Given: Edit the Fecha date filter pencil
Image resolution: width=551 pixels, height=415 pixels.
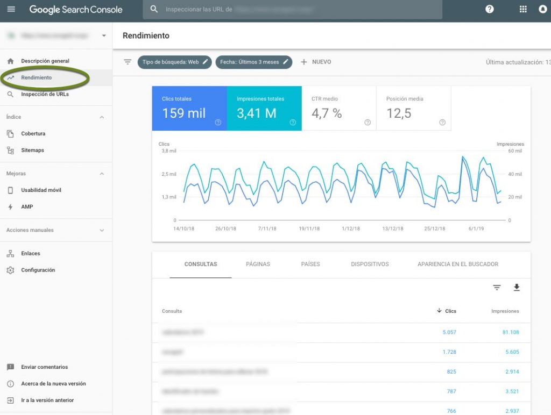Looking at the screenshot, I should point(286,62).
